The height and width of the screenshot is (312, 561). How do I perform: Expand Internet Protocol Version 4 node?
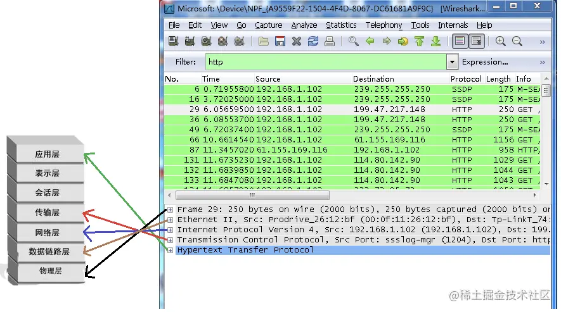171,230
